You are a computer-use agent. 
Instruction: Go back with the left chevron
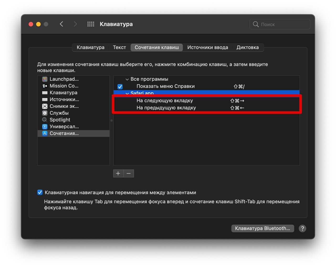click(61, 24)
